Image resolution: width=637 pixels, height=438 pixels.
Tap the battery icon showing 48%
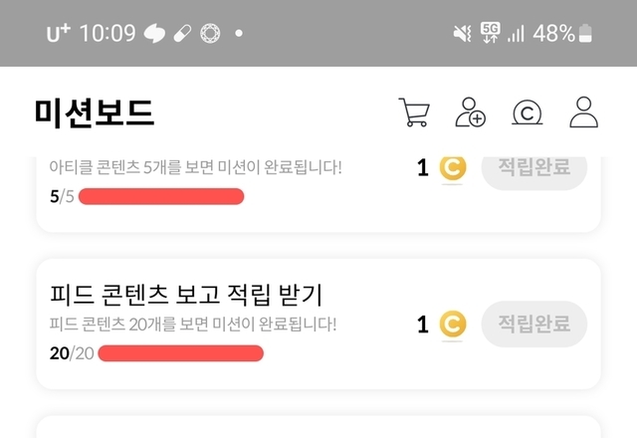pyautogui.click(x=585, y=34)
